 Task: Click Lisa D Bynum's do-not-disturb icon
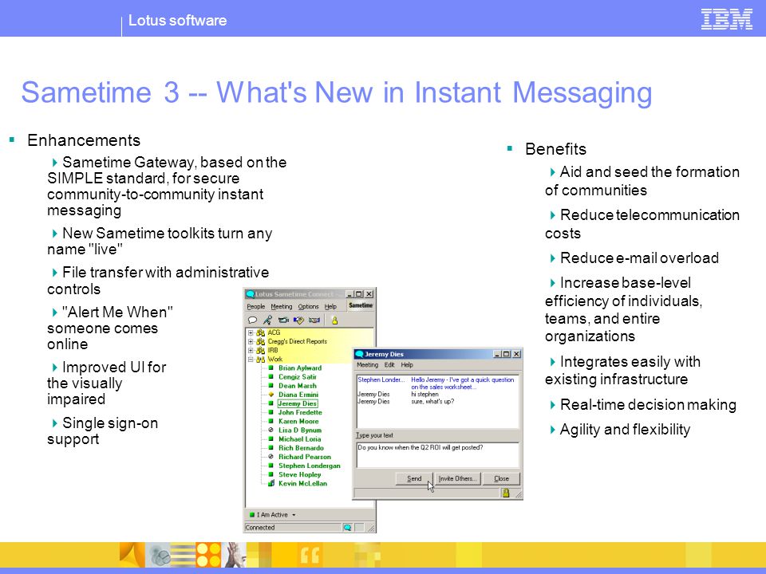point(270,430)
